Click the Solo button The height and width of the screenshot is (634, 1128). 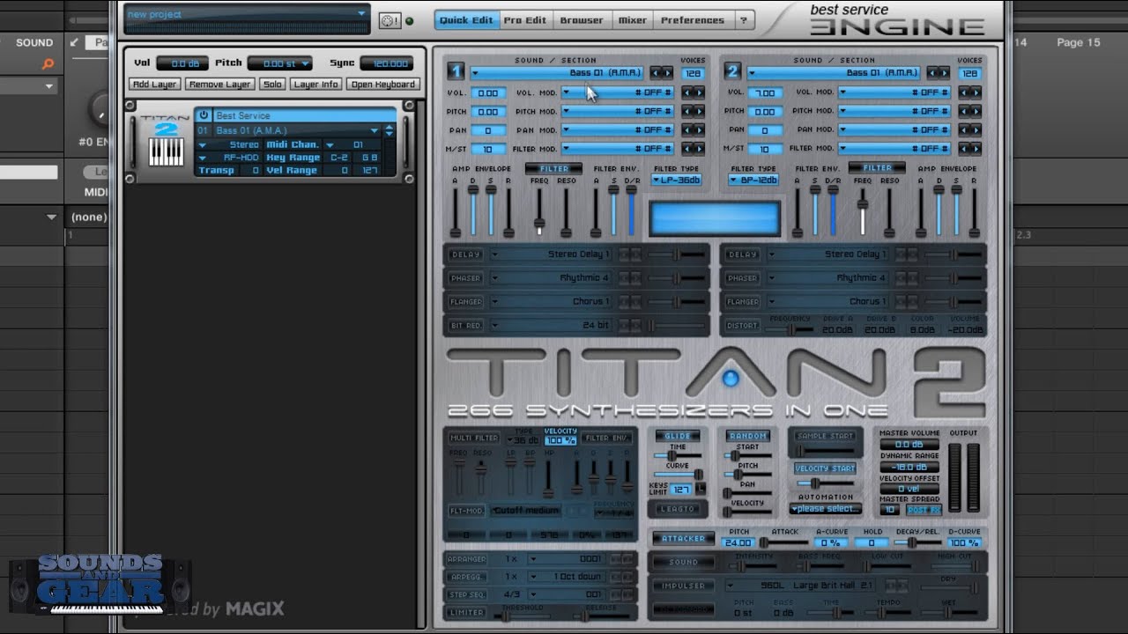[272, 85]
